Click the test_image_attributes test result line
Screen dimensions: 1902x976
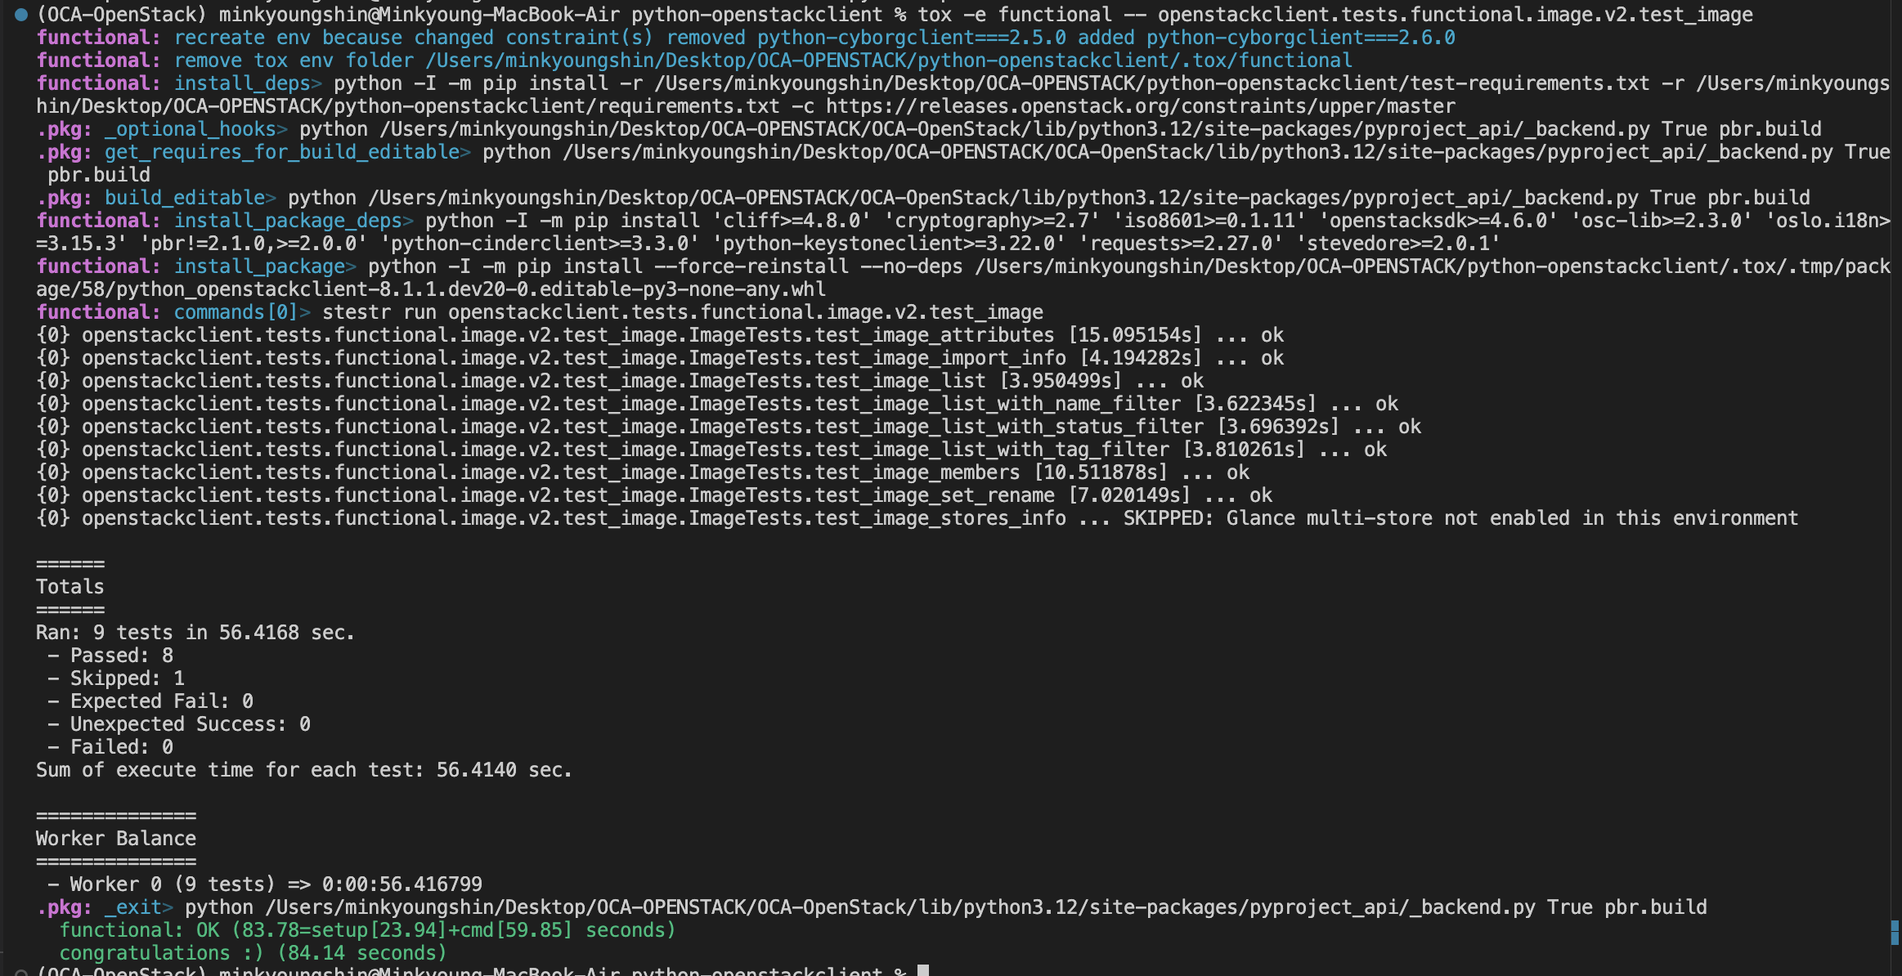coord(659,335)
